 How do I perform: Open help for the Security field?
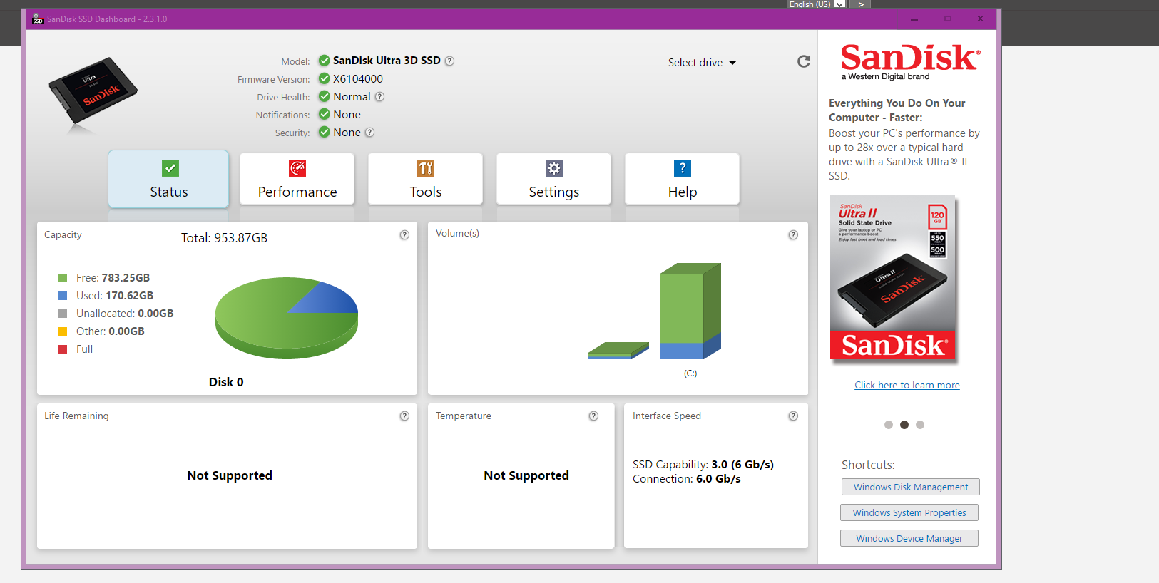pyautogui.click(x=369, y=133)
